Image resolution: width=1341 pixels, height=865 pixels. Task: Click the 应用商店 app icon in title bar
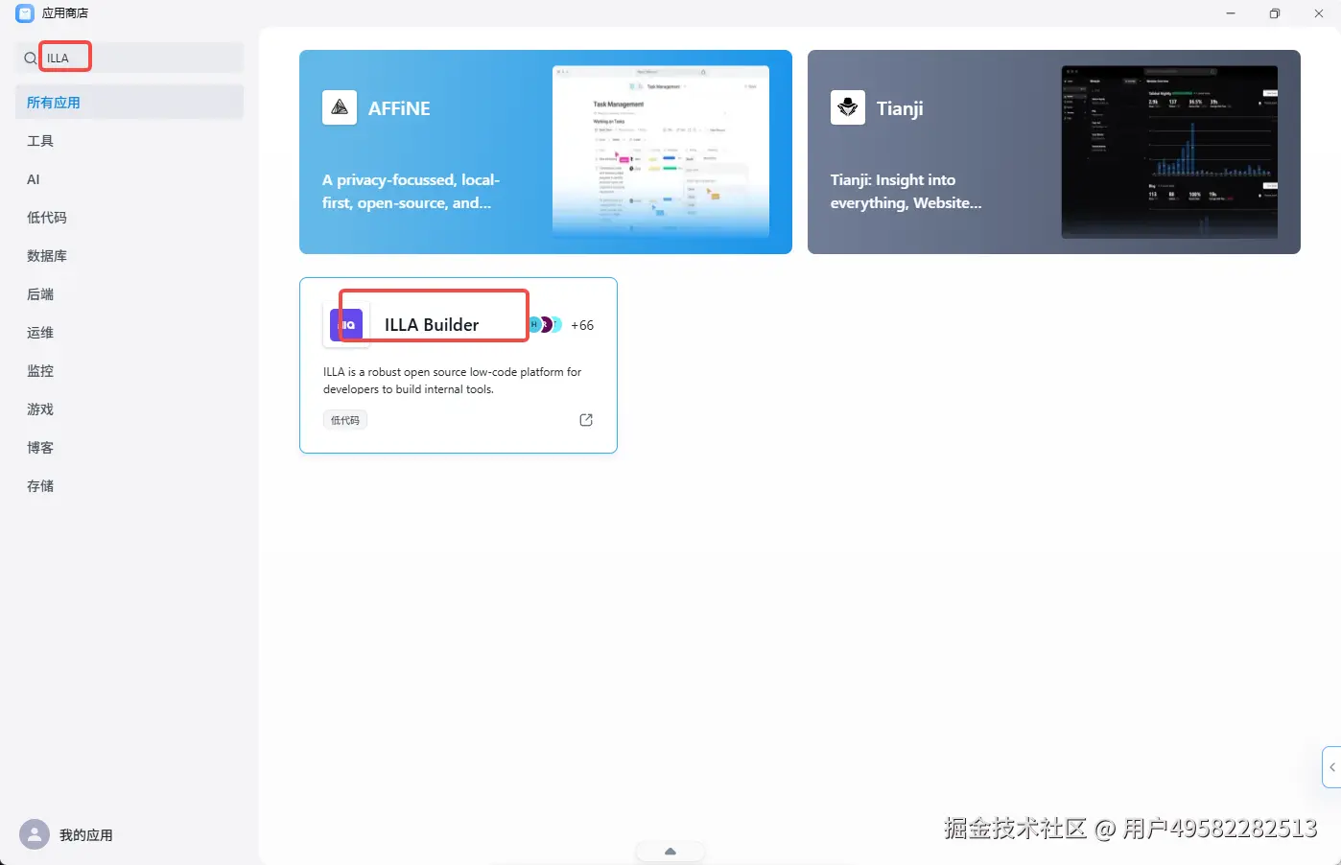coord(25,13)
